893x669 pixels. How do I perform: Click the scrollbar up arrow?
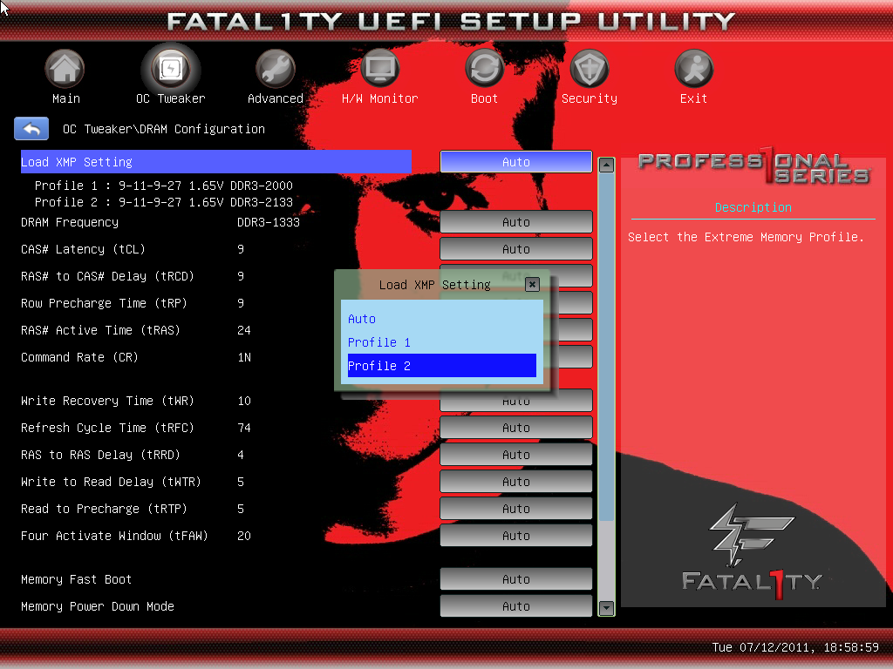click(607, 164)
